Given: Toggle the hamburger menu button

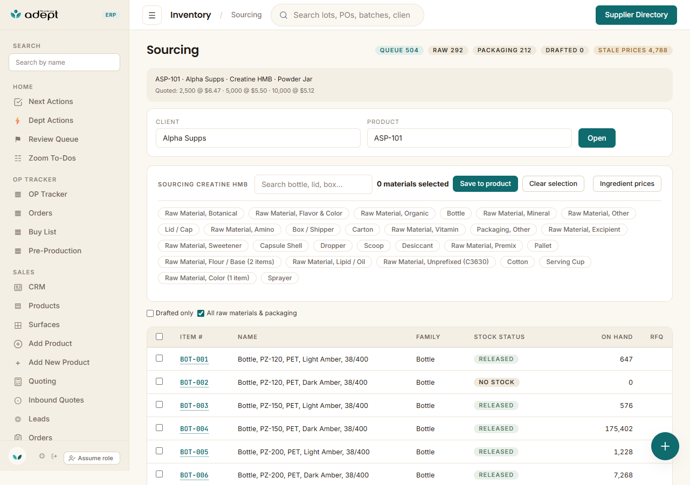Looking at the screenshot, I should 152,15.
